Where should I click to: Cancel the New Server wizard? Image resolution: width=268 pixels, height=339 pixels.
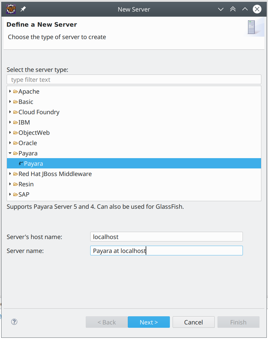[194, 322]
